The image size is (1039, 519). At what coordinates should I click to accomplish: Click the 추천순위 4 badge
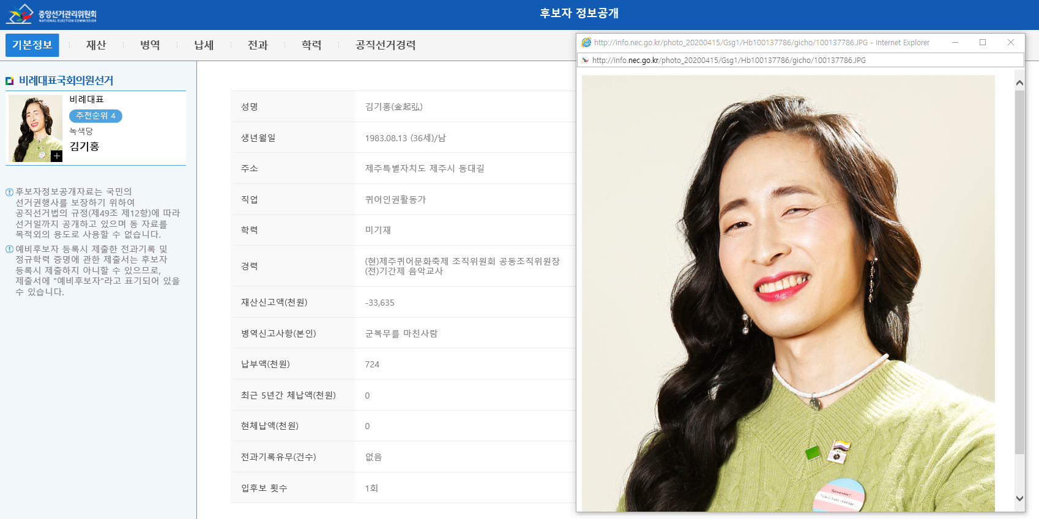pos(95,116)
